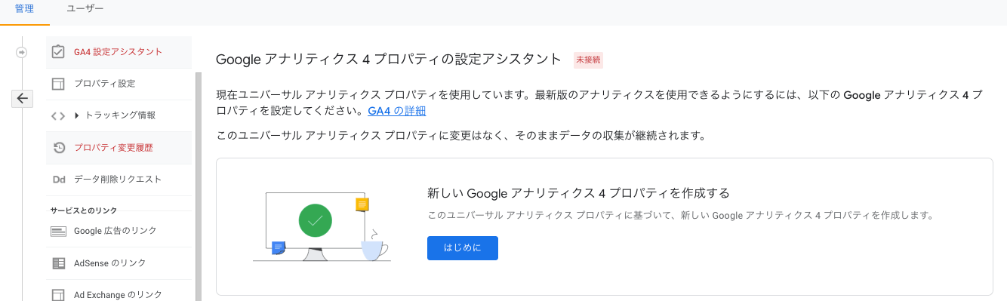Image resolution: width=1007 pixels, height=301 pixels.
Task: Click the Ad Exchange のリンク icon
Action: coord(58,295)
